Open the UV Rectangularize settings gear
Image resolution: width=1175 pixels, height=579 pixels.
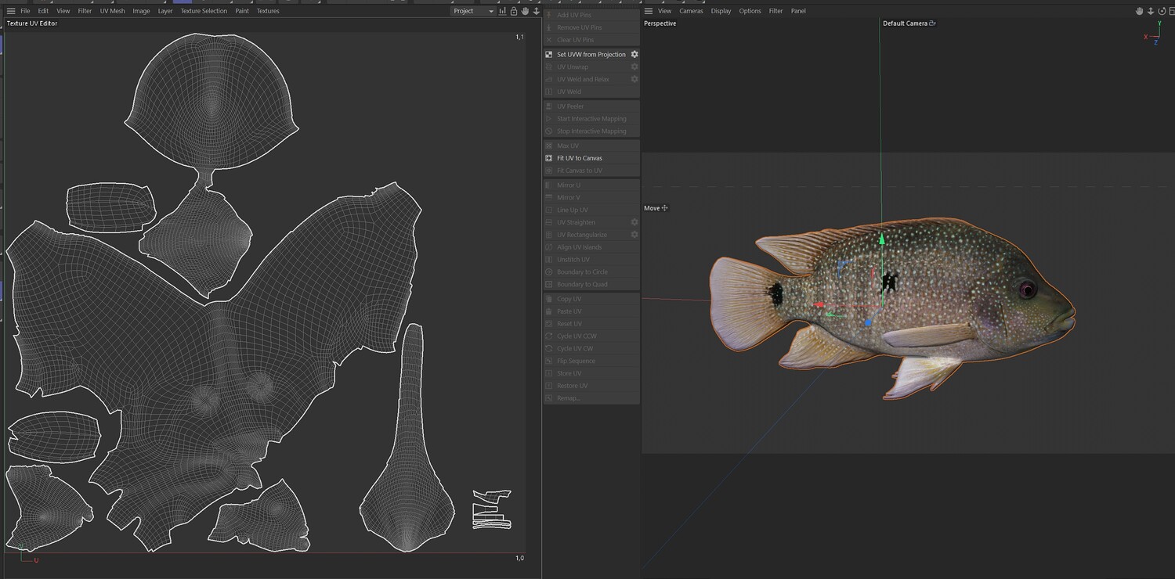634,235
